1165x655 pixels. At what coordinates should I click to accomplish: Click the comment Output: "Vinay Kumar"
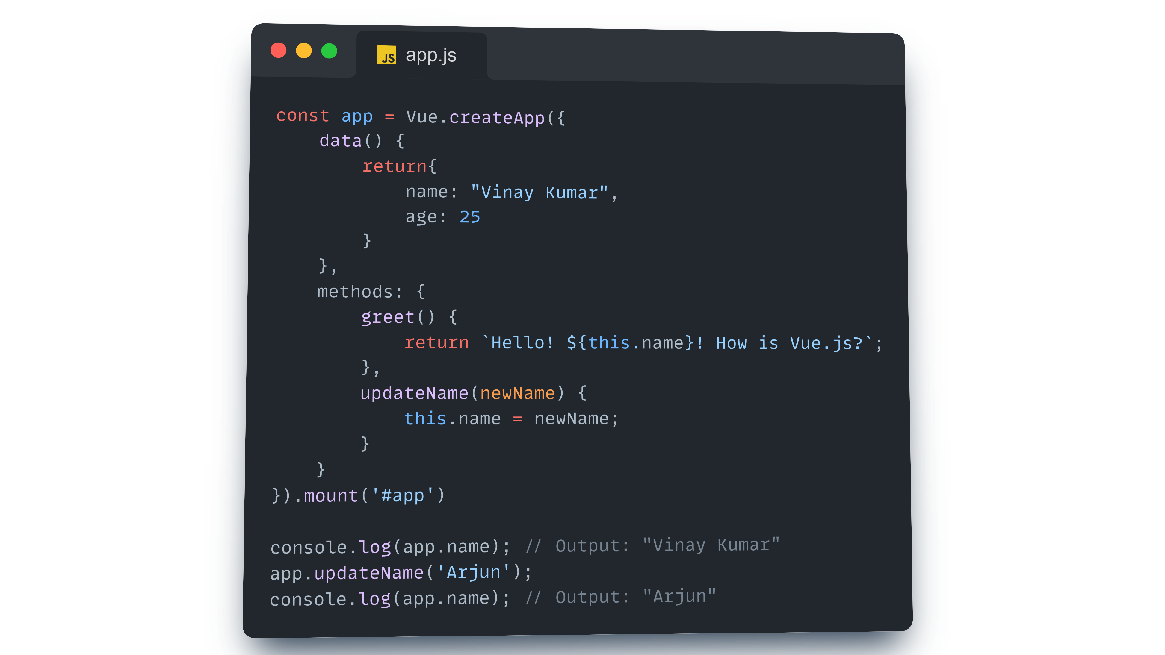652,545
